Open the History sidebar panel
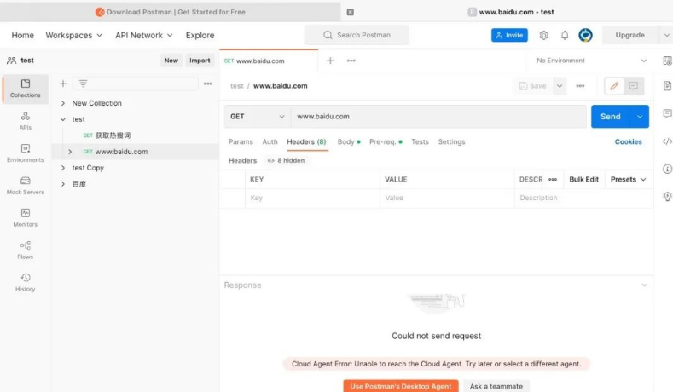673x392 pixels. pyautogui.click(x=25, y=282)
